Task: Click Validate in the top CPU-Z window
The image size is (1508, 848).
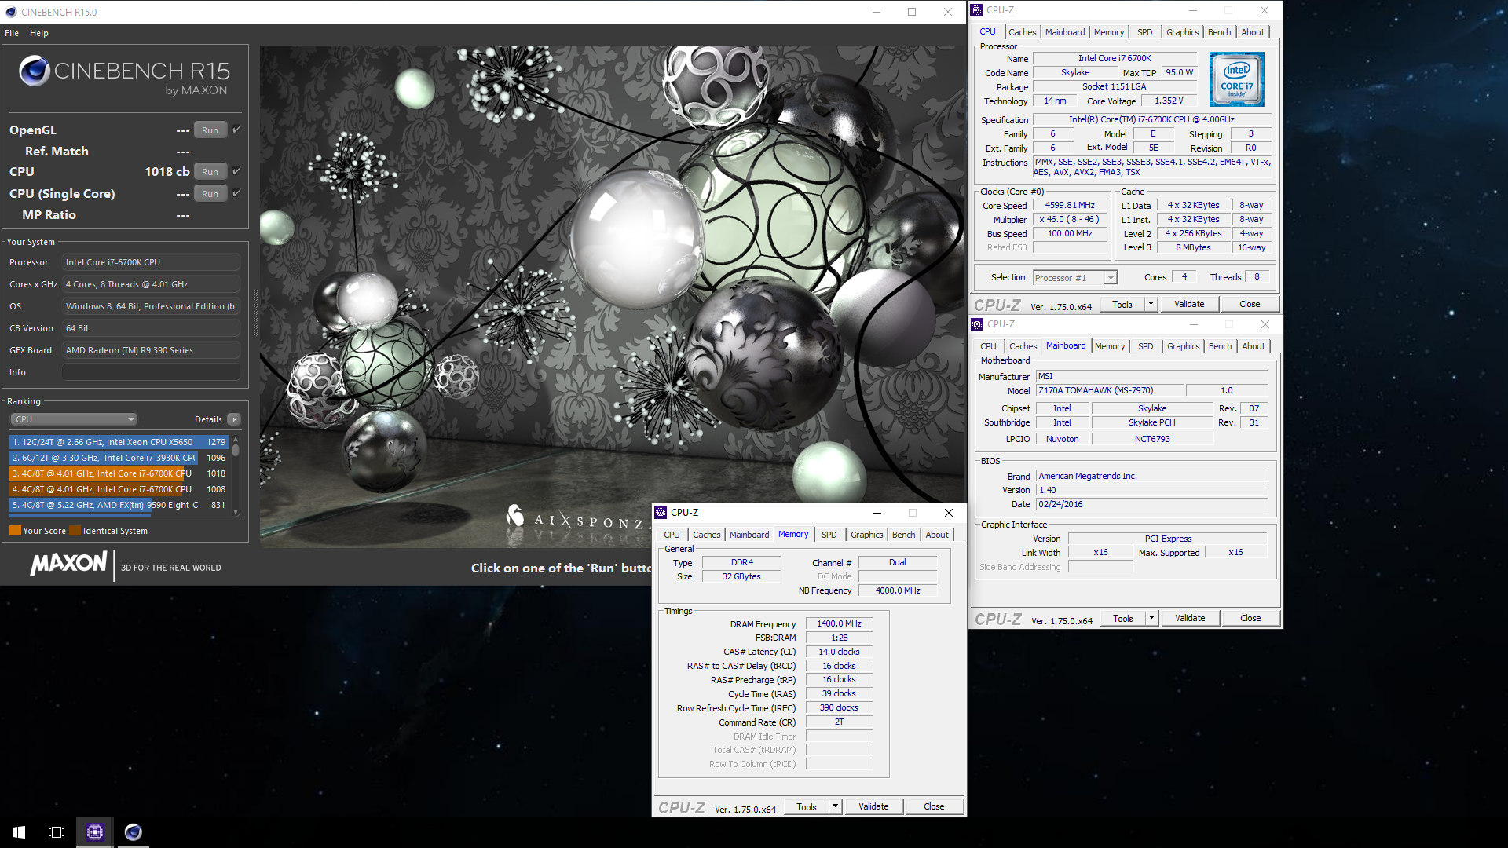Action: (1189, 304)
